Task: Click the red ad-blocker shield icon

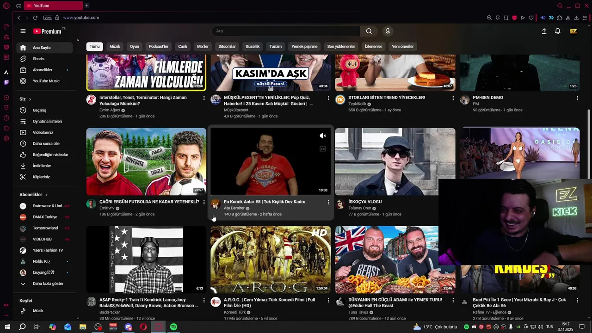Action: (x=514, y=18)
